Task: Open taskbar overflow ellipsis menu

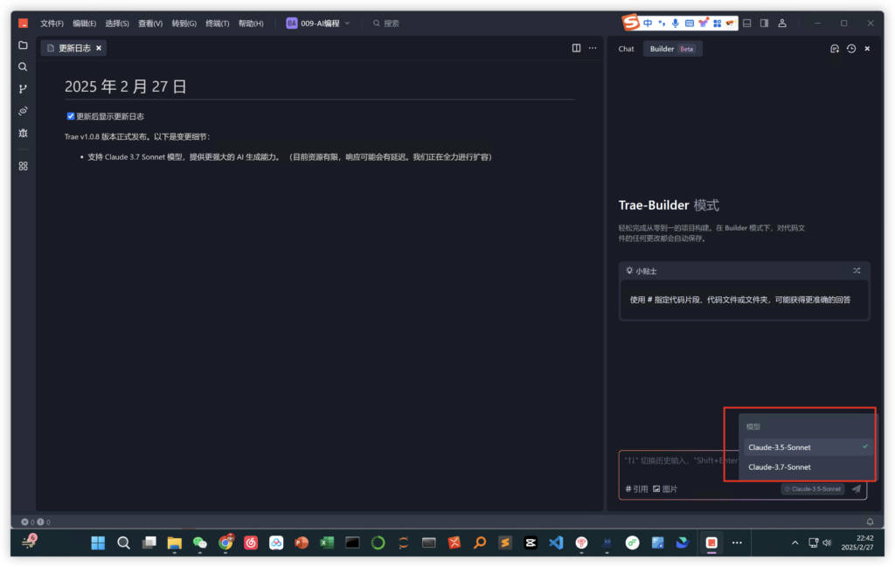Action: 737,543
